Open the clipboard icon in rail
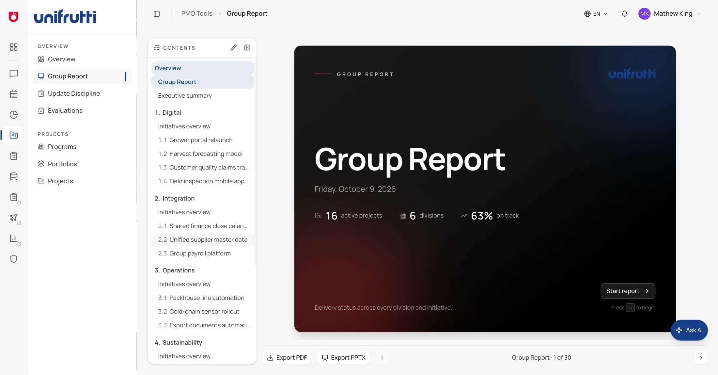The image size is (718, 375). (13, 156)
